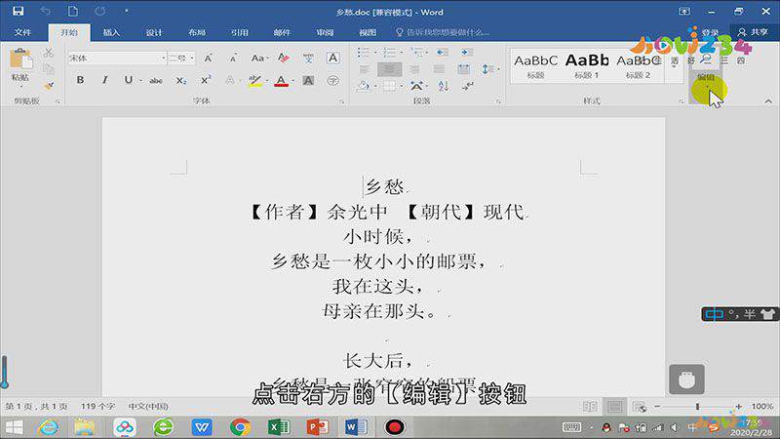Undo last action in quick access toolbar
The image size is (780, 439).
point(45,11)
